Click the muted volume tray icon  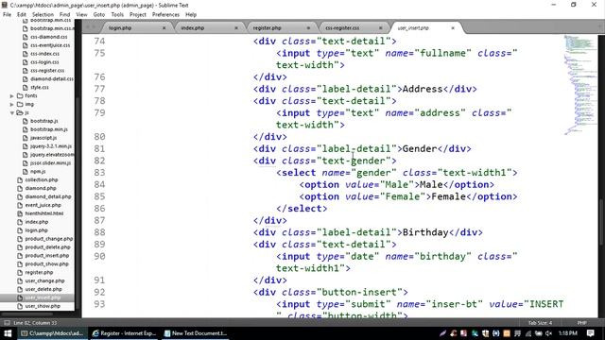click(548, 333)
